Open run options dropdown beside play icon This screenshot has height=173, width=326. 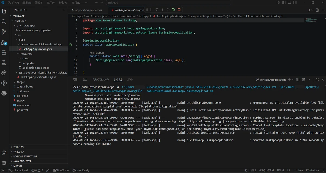pyautogui.click(x=312, y=10)
